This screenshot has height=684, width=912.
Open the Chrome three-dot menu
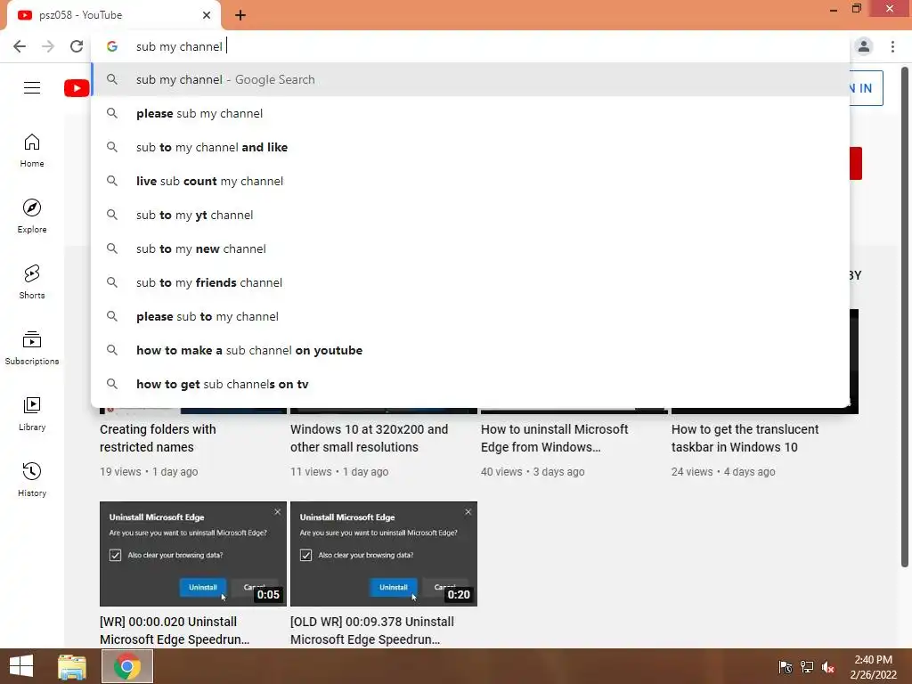(892, 46)
